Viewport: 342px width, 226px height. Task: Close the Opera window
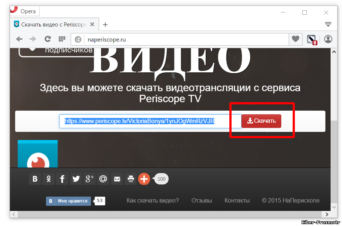326,12
